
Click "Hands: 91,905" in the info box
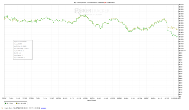(x=18, y=44)
